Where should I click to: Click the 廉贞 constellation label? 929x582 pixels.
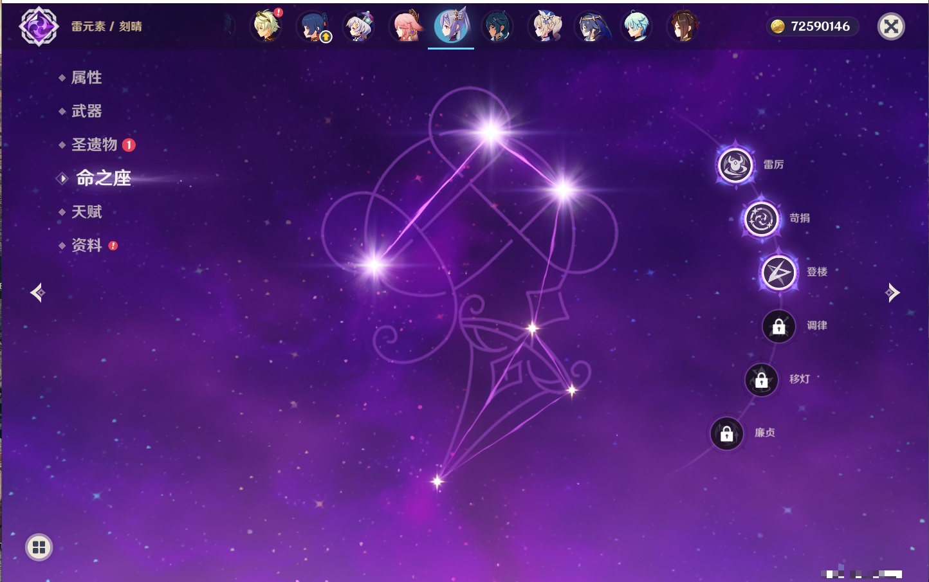pos(765,433)
